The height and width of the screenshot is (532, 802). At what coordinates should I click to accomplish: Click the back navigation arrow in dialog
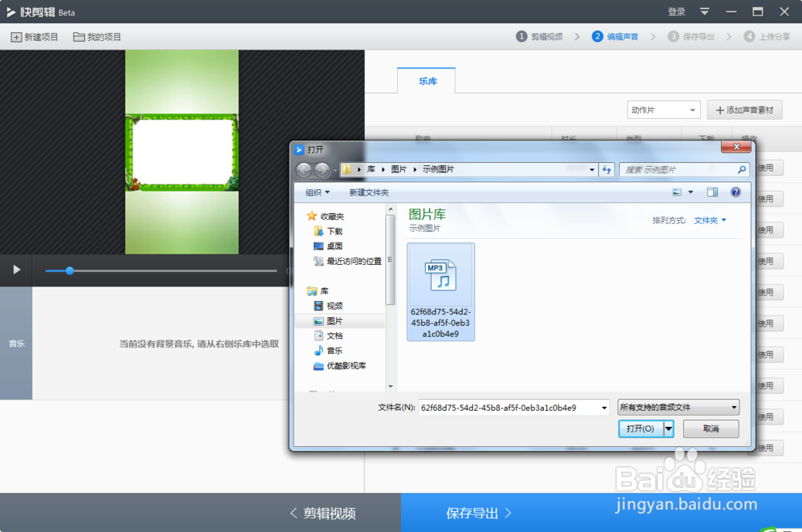[x=304, y=170]
